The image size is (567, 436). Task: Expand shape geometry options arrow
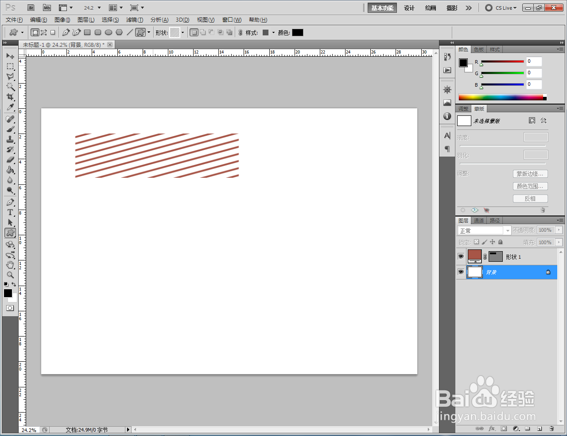coord(149,32)
